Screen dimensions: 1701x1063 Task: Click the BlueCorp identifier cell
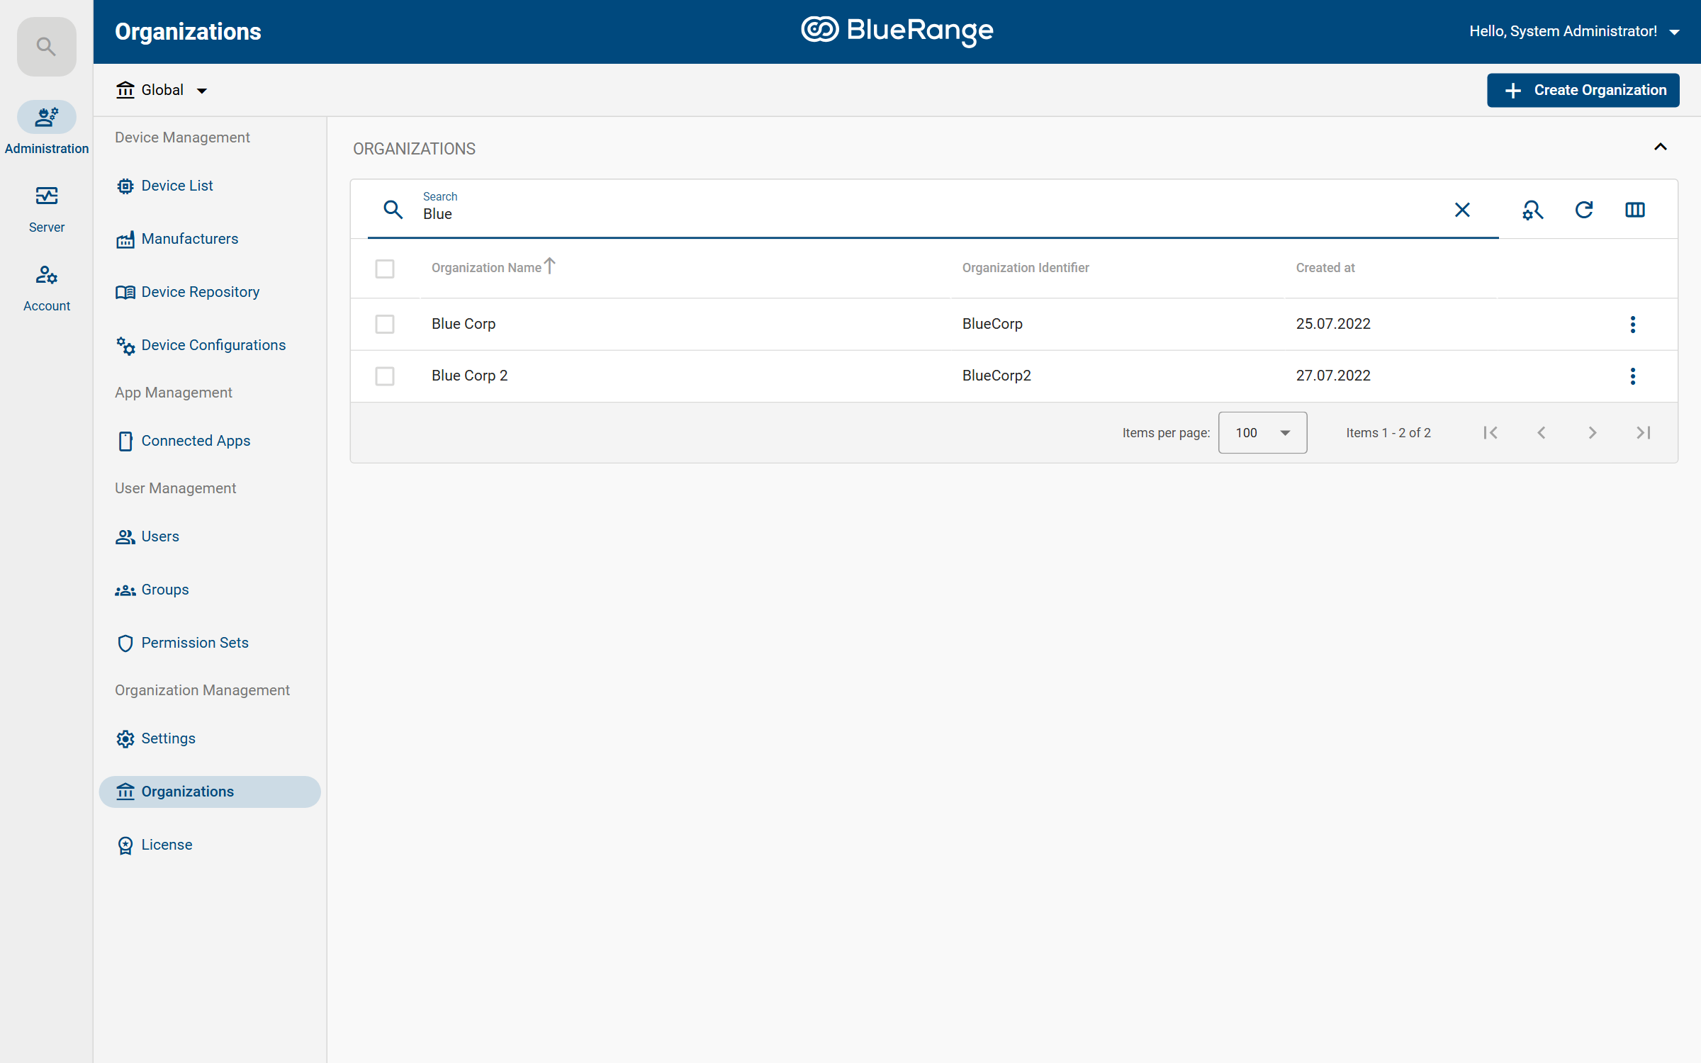tap(992, 324)
